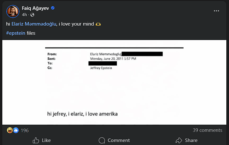The width and height of the screenshot is (229, 145).
Task: Open the three-dot post options menu
Action: pos(216,11)
